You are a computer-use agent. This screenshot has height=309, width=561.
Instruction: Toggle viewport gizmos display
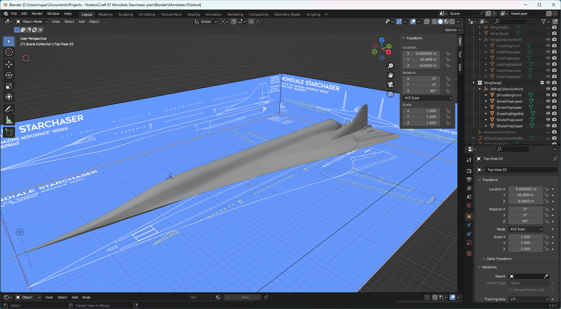[x=399, y=22]
